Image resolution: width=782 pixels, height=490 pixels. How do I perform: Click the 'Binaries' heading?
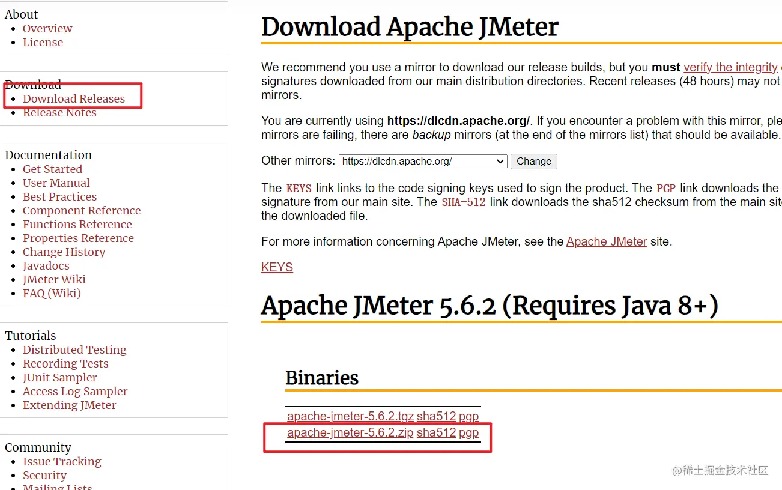[322, 378]
